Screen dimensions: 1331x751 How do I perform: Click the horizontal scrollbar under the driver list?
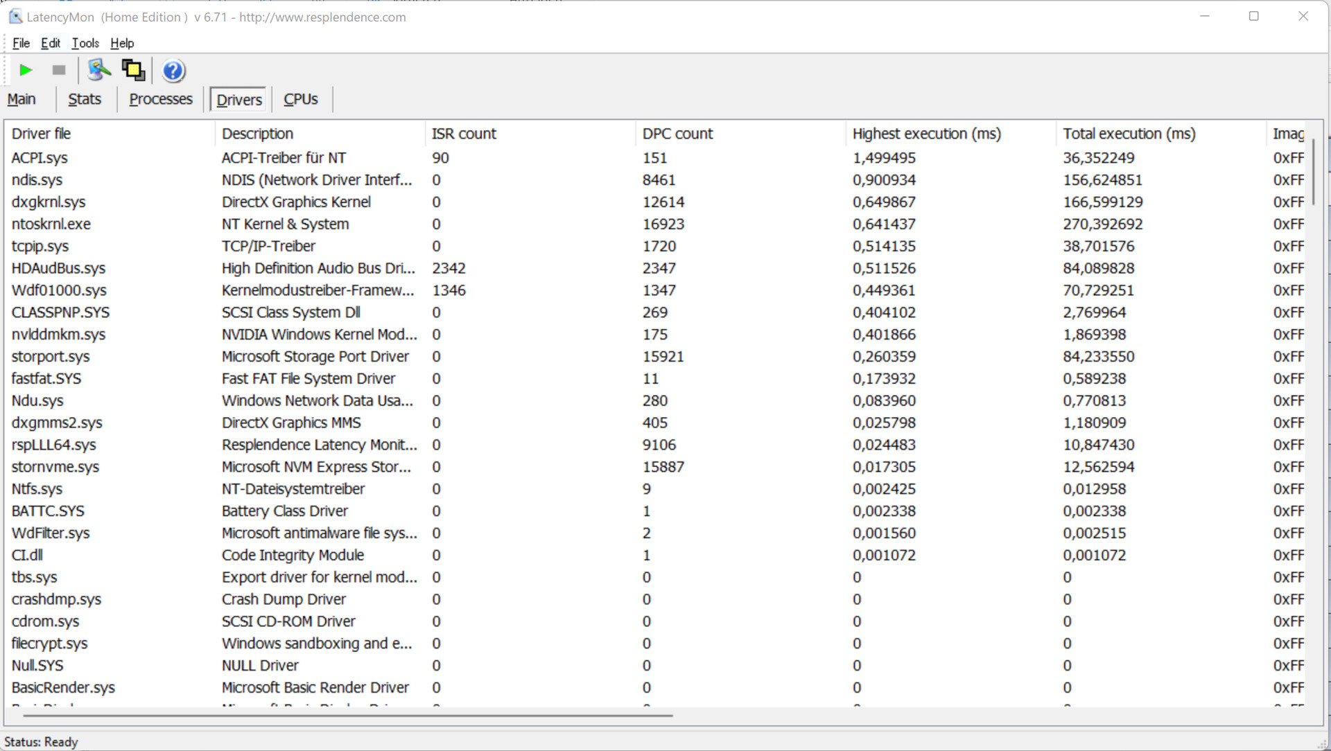click(x=347, y=715)
